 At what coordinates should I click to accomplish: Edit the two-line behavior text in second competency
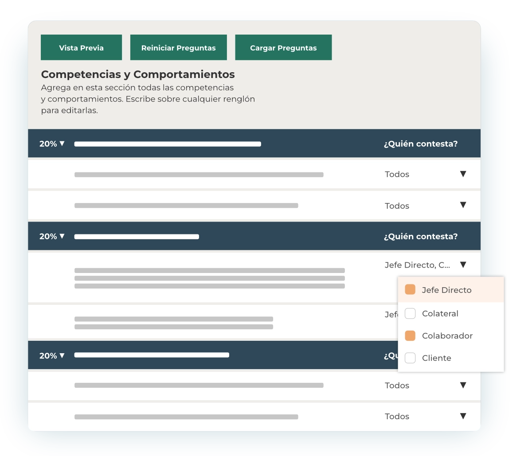tap(173, 323)
